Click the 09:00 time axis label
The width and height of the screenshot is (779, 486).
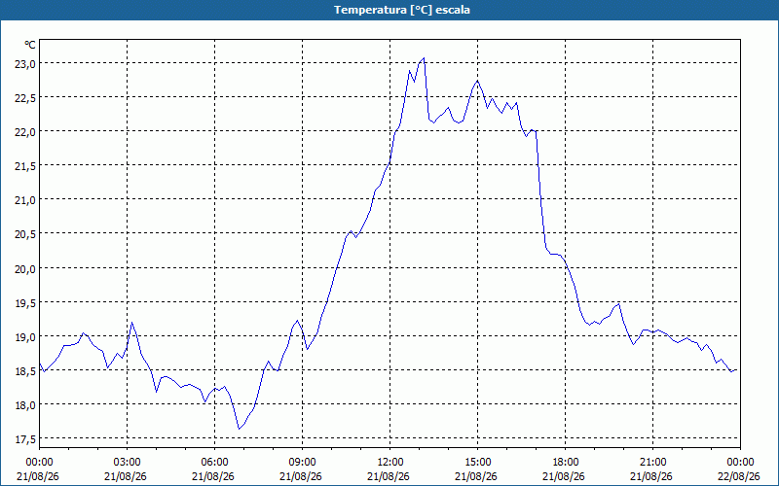tap(303, 462)
